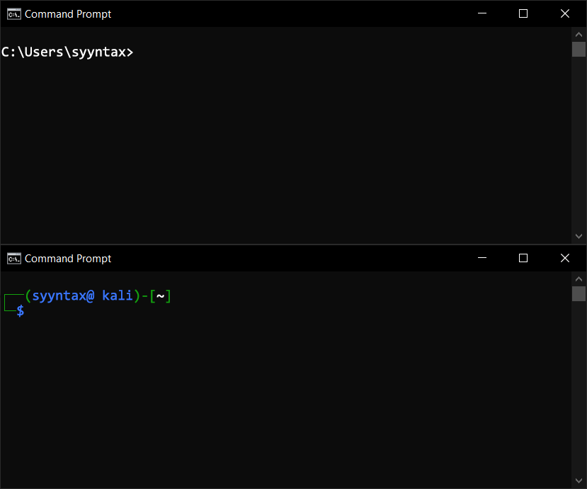
Task: Click the C:\Users\syyntax> prompt text
Action: pos(67,52)
